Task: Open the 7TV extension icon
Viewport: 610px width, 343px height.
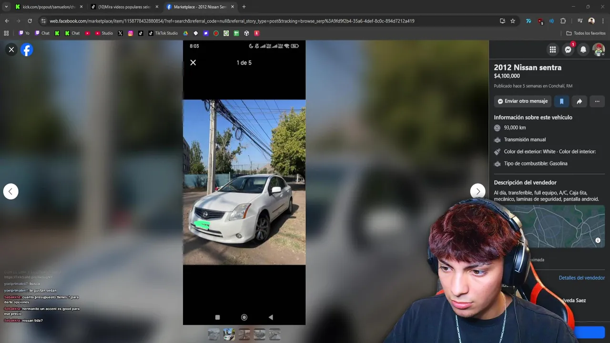Action: (529, 21)
